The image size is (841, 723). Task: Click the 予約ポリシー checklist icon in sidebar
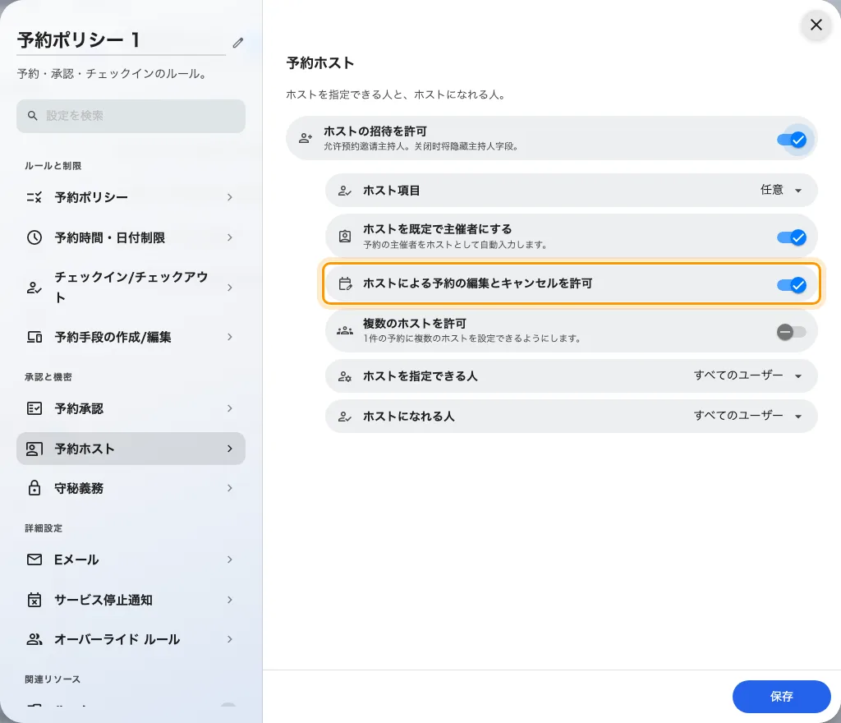(x=34, y=197)
